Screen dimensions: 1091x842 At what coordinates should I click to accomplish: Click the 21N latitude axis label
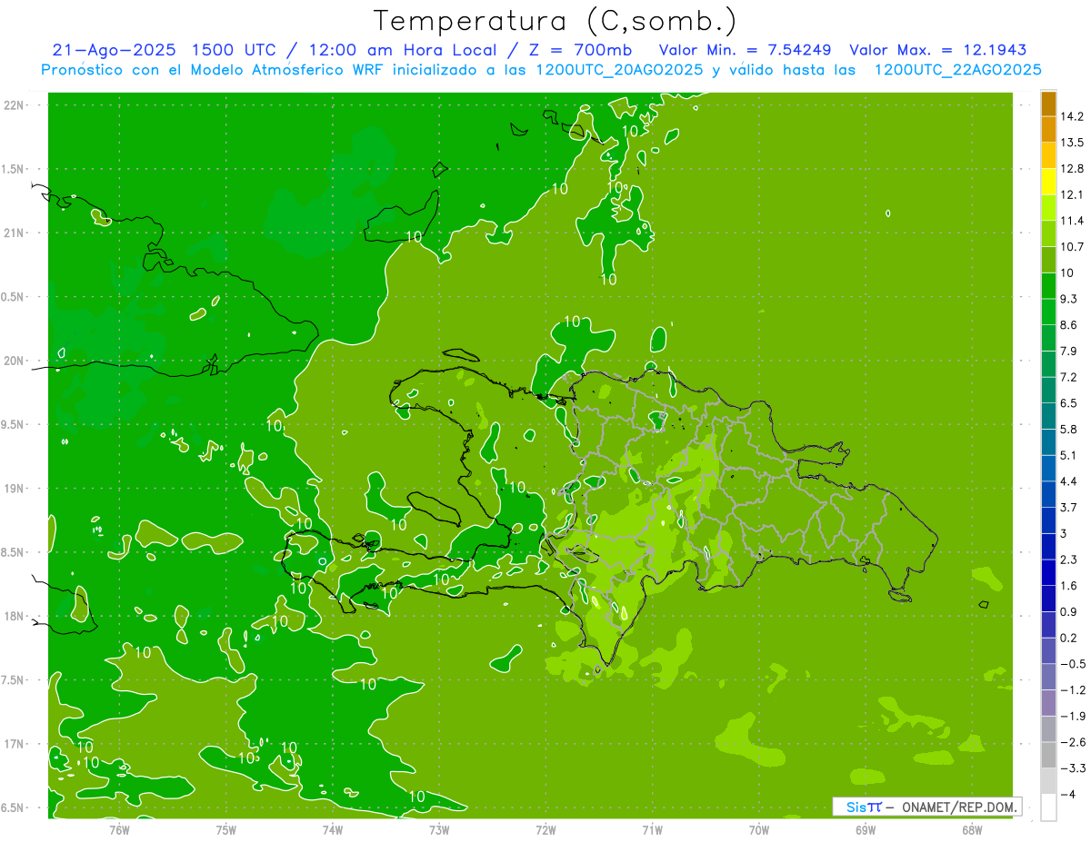13,233
